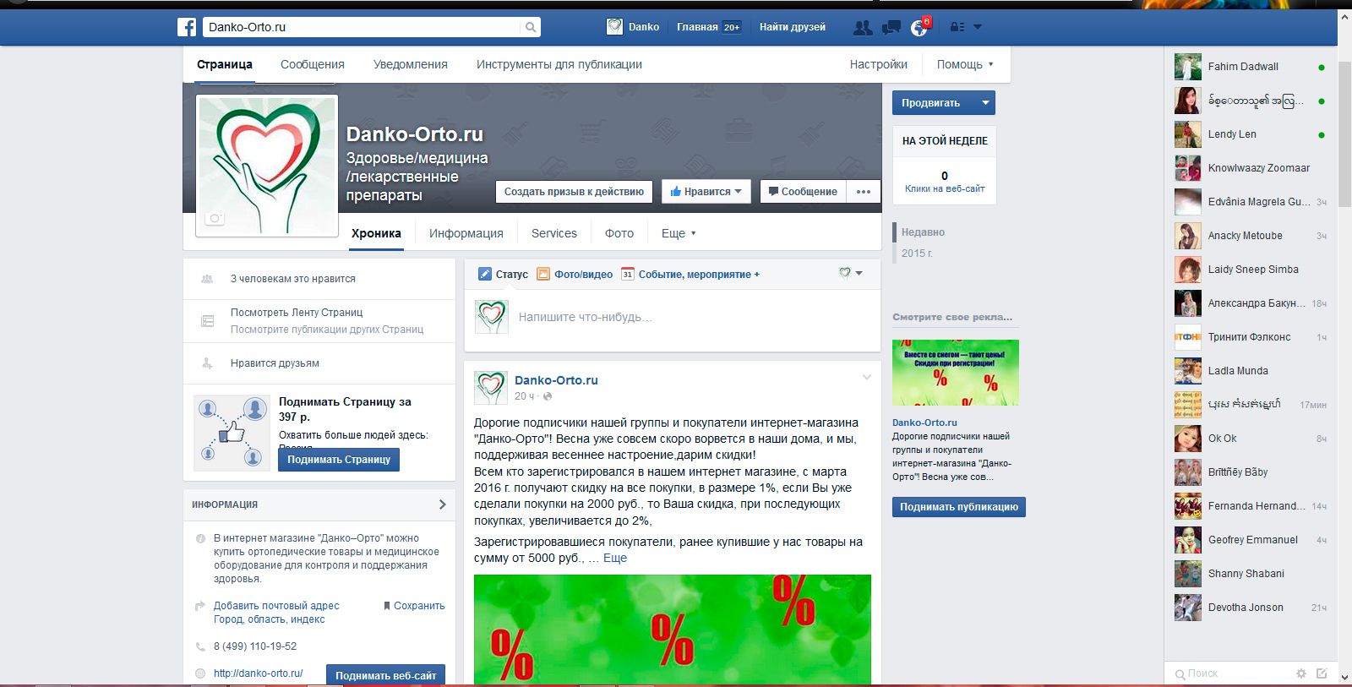Screen dimensions: 1352x687
Task: Select the Services tab
Action: tap(554, 233)
